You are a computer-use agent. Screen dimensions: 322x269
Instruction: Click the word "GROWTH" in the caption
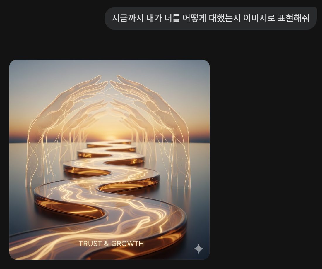coord(128,243)
